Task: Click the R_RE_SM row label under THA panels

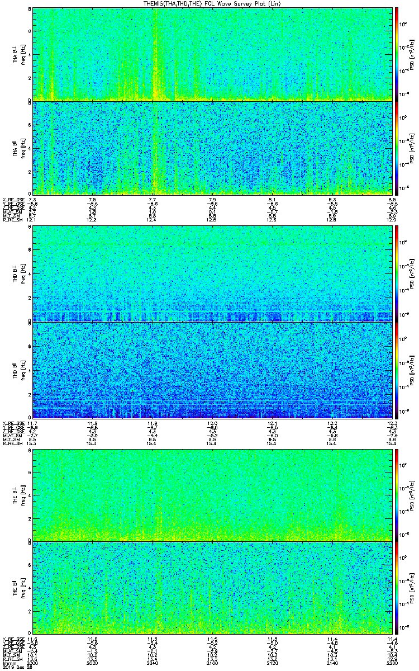Action: pyautogui.click(x=12, y=219)
